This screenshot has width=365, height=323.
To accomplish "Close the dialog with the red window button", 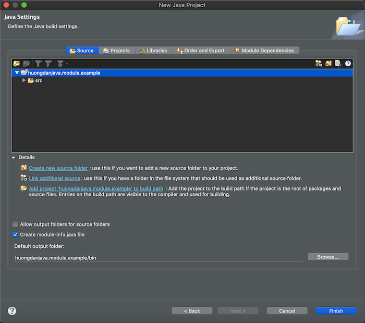I will click(6, 5).
